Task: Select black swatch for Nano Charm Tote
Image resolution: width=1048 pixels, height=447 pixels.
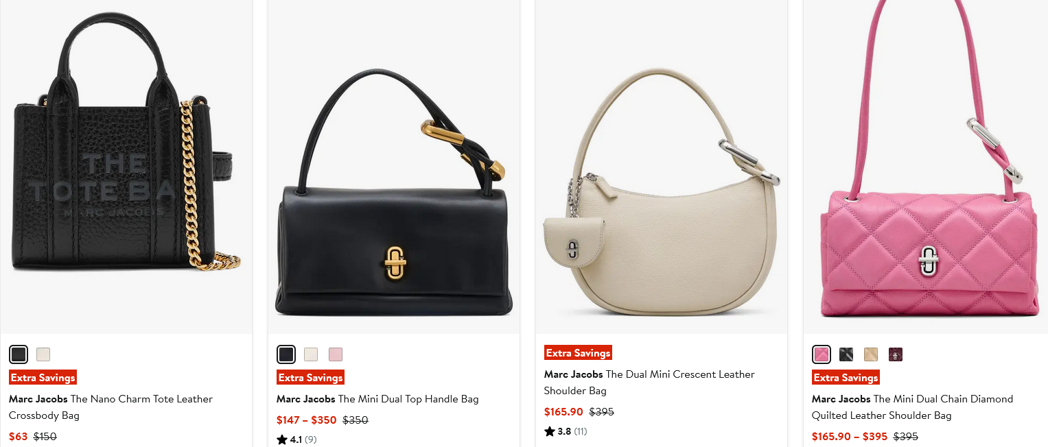Action: pos(19,354)
